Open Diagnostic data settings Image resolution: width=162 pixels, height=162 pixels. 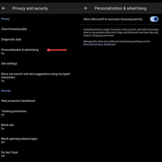(40, 40)
